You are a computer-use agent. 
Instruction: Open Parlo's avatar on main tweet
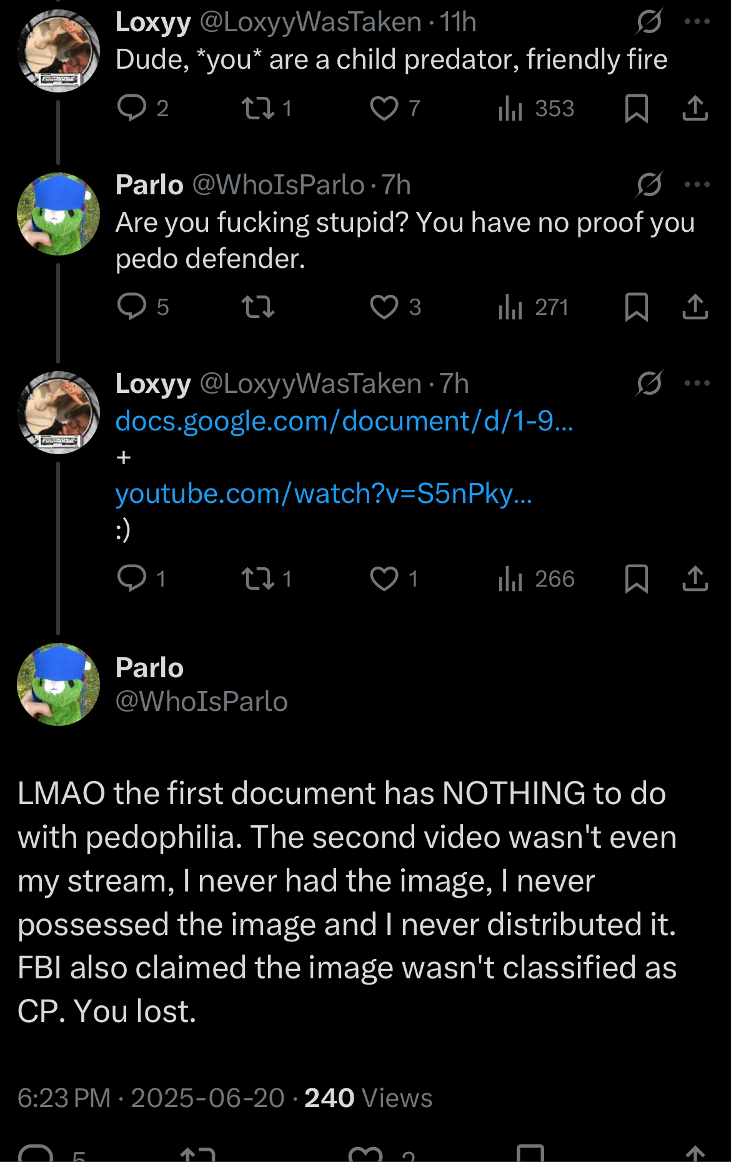(x=59, y=684)
